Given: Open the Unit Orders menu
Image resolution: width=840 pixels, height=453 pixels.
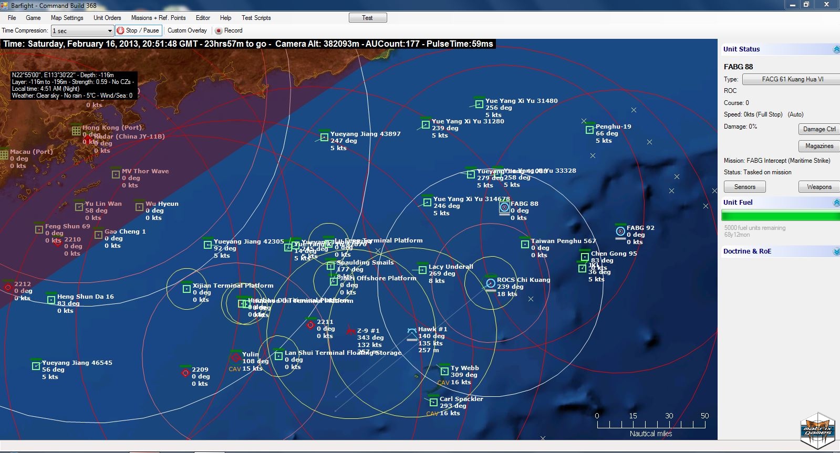Looking at the screenshot, I should coord(107,18).
